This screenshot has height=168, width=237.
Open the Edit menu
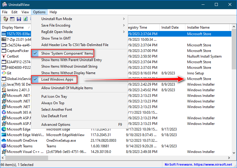[14, 12]
